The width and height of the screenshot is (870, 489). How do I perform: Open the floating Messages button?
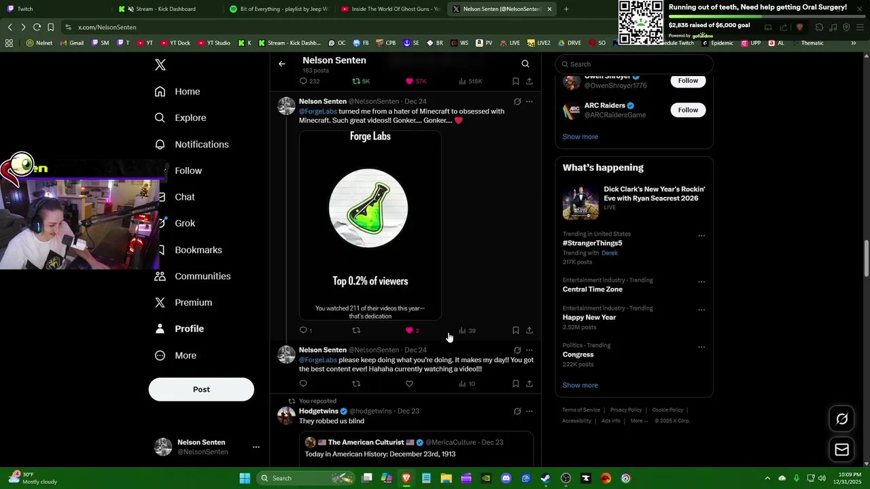pyautogui.click(x=841, y=450)
